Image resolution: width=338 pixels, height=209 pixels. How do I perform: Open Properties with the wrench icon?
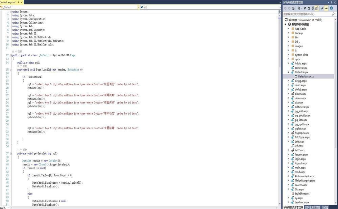pos(322,8)
